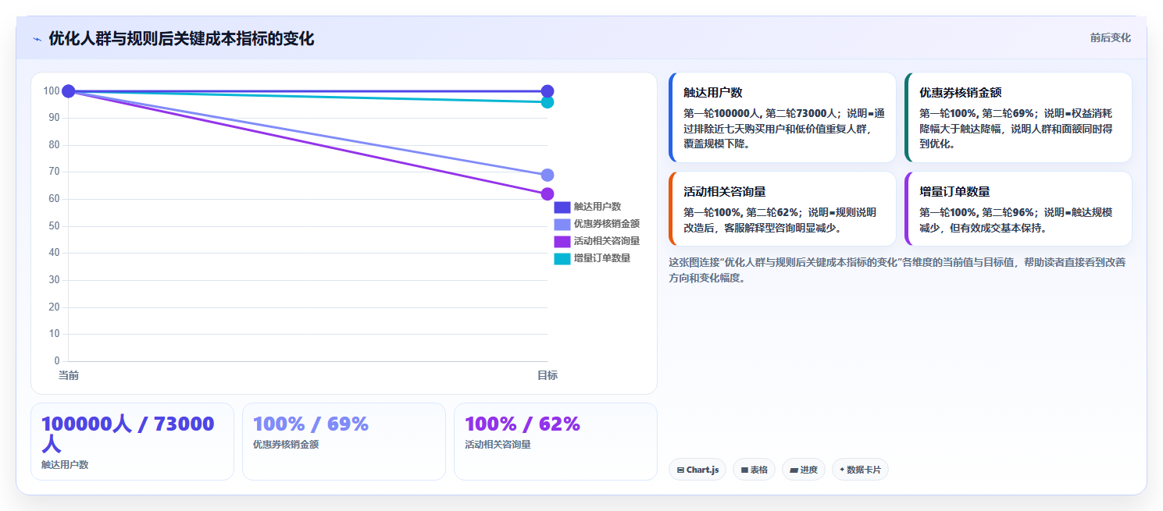Image resolution: width=1163 pixels, height=511 pixels.
Task: Click the 当前 x-axis label
Action: click(x=69, y=376)
